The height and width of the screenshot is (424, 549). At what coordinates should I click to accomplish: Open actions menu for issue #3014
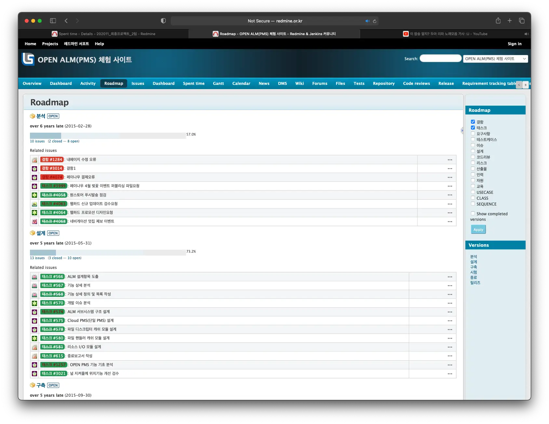(x=450, y=168)
